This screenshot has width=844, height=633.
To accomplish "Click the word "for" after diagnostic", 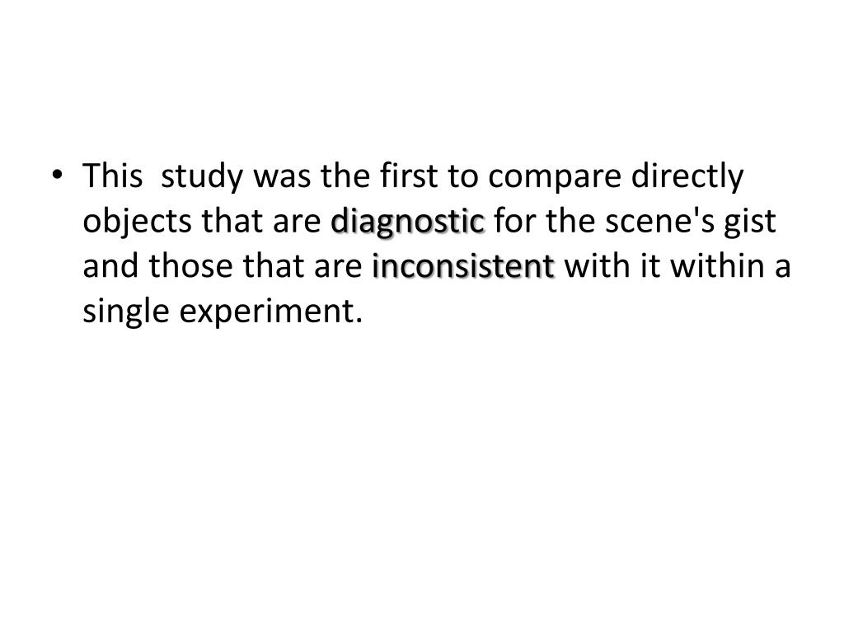I will (x=515, y=221).
